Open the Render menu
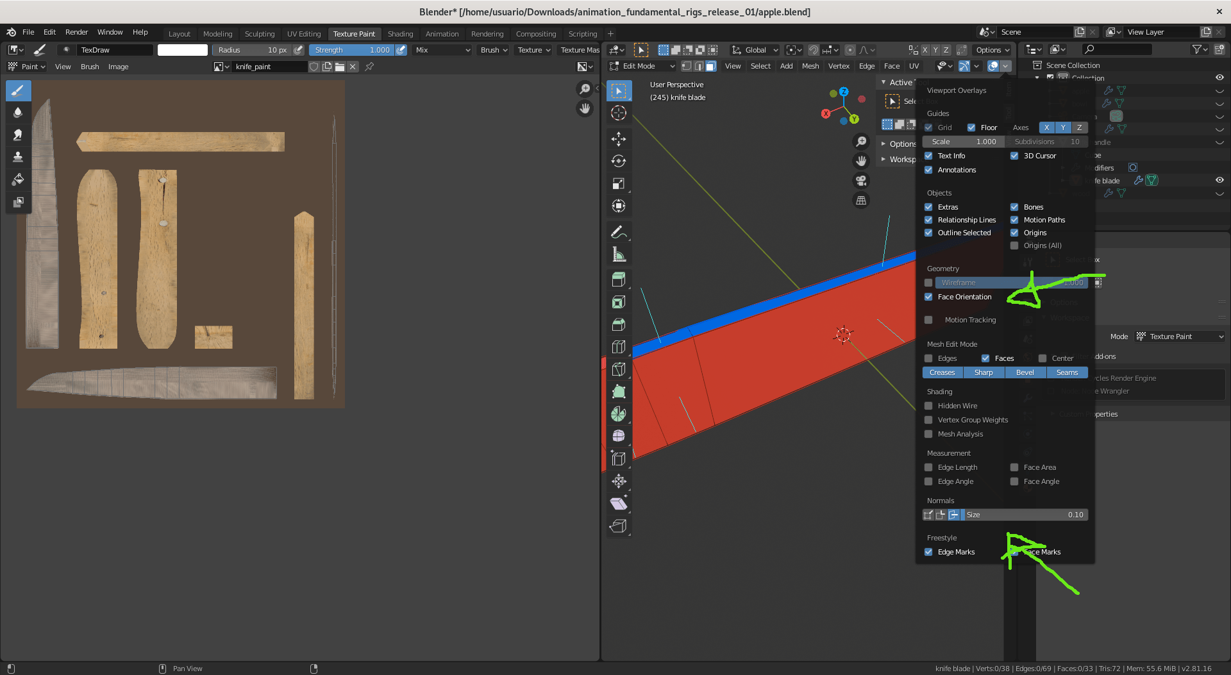Viewport: 1231px width, 675px height. click(x=76, y=32)
